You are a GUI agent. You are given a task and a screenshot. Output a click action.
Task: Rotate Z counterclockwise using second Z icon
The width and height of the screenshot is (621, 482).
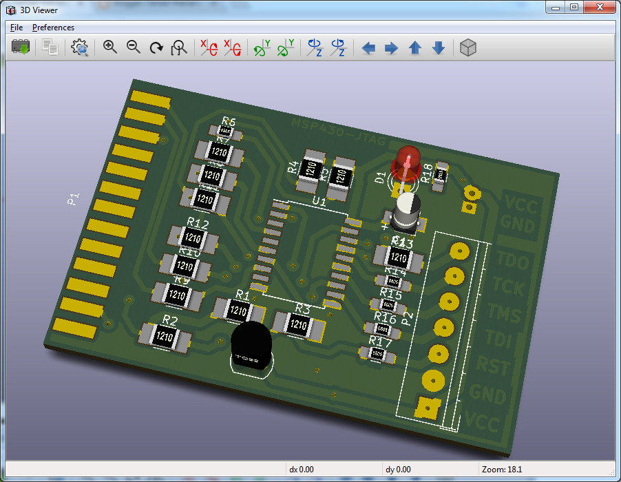pyautogui.click(x=339, y=48)
